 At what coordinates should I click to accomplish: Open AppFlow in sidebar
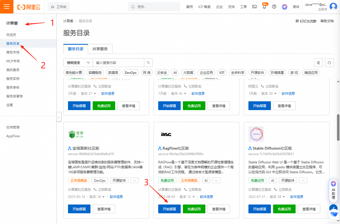13,136
